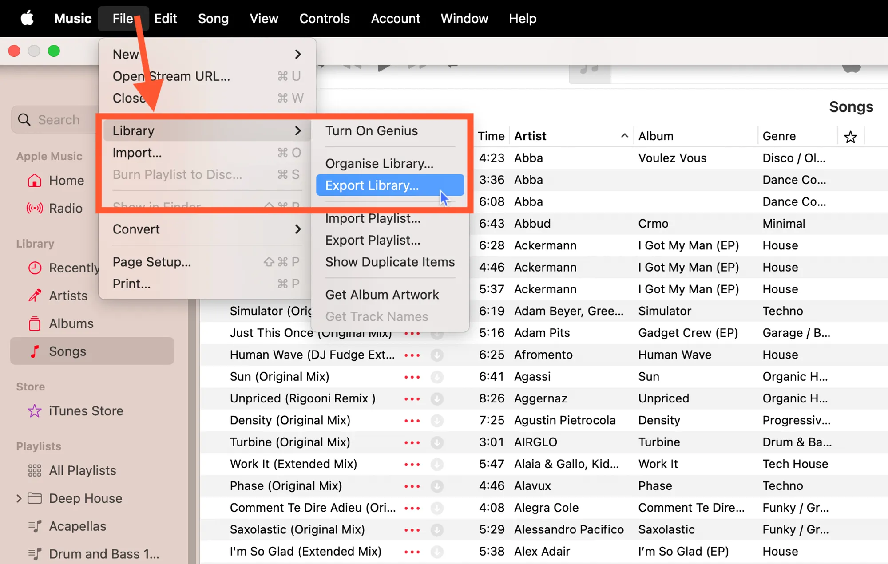Open the Controls menu in the menu bar
Screen dimensions: 888x564
(324, 19)
